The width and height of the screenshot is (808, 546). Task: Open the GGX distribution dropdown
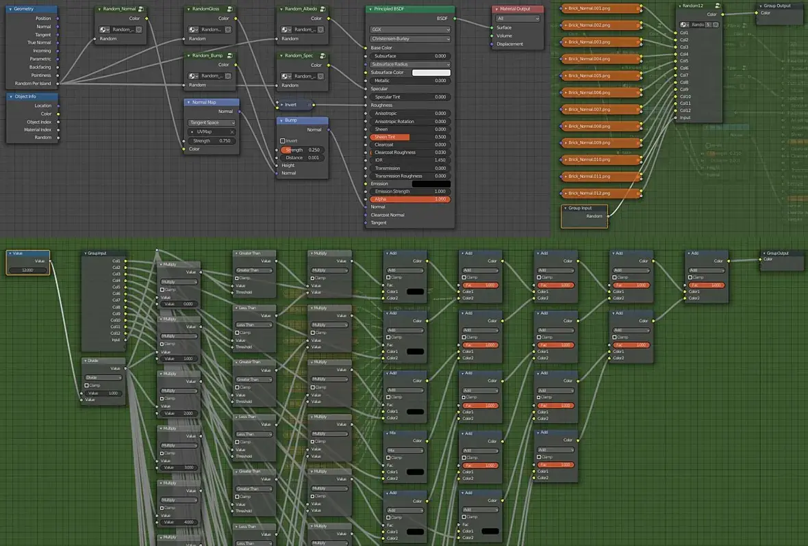point(410,30)
